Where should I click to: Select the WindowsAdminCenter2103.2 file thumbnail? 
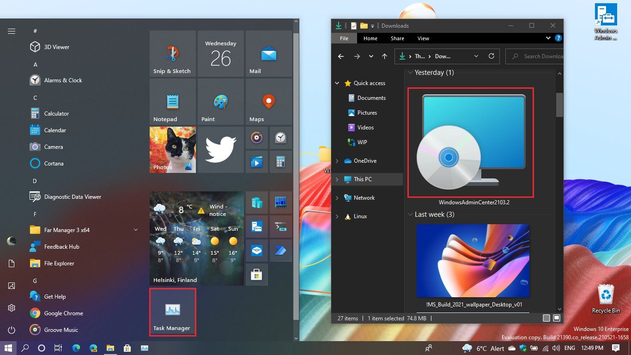click(471, 142)
